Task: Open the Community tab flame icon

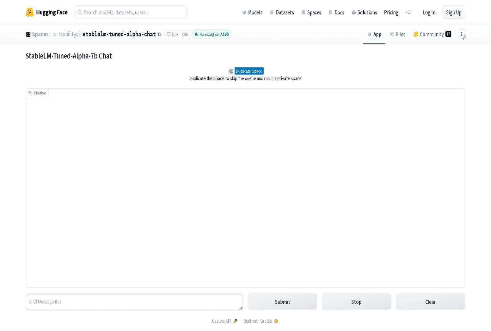Action: pyautogui.click(x=416, y=34)
